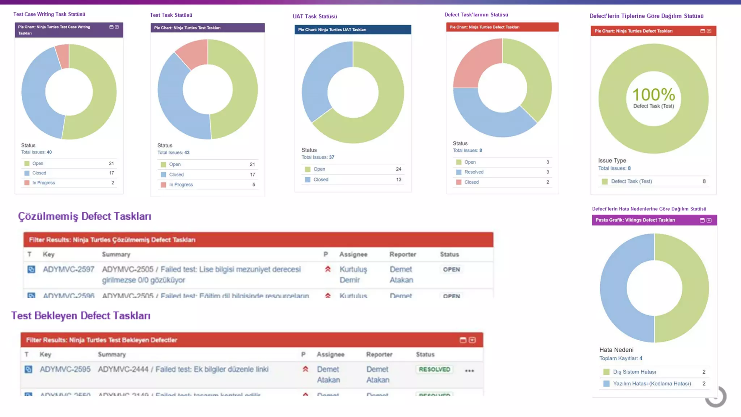Open issue ADYMVC-2595 key link
Screen dimensions: 741x417
click(x=65, y=369)
